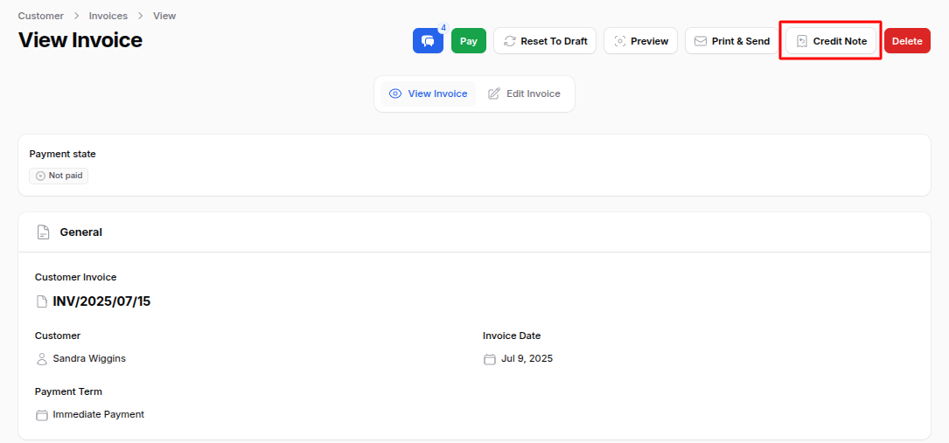949x443 pixels.
Task: Click the calendar icon beside Jul 9, 2025
Action: click(490, 359)
